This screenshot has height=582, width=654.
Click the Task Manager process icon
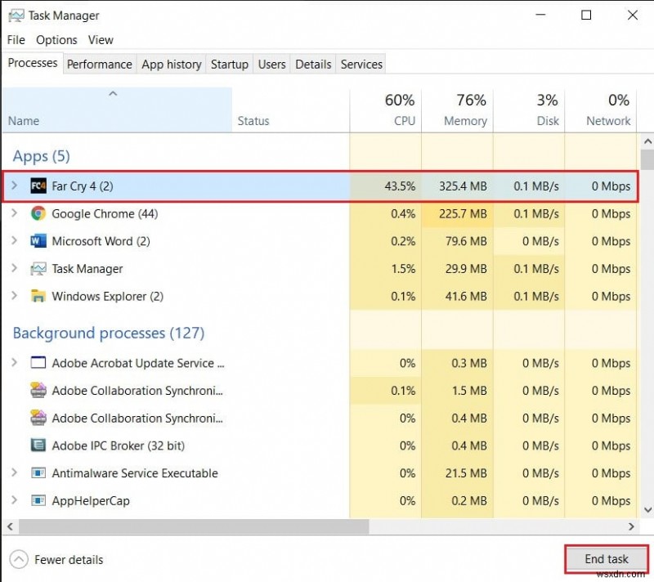tap(38, 268)
